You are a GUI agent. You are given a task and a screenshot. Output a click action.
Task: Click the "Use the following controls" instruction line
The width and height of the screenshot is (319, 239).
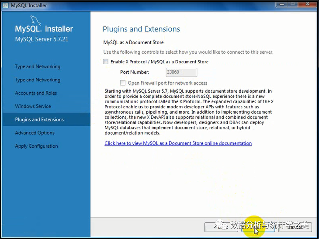point(188,52)
